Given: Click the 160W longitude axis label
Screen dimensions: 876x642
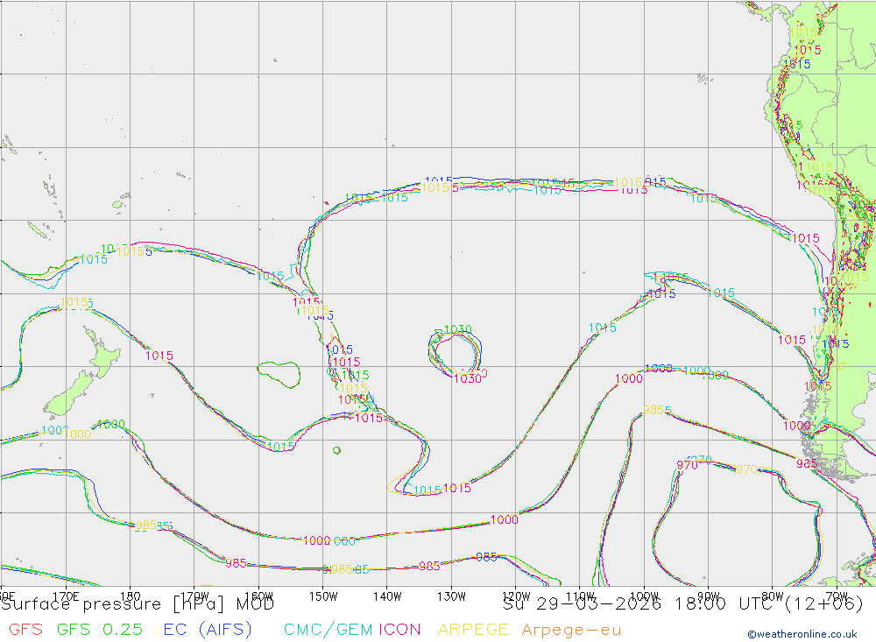Looking at the screenshot, I should [258, 596].
